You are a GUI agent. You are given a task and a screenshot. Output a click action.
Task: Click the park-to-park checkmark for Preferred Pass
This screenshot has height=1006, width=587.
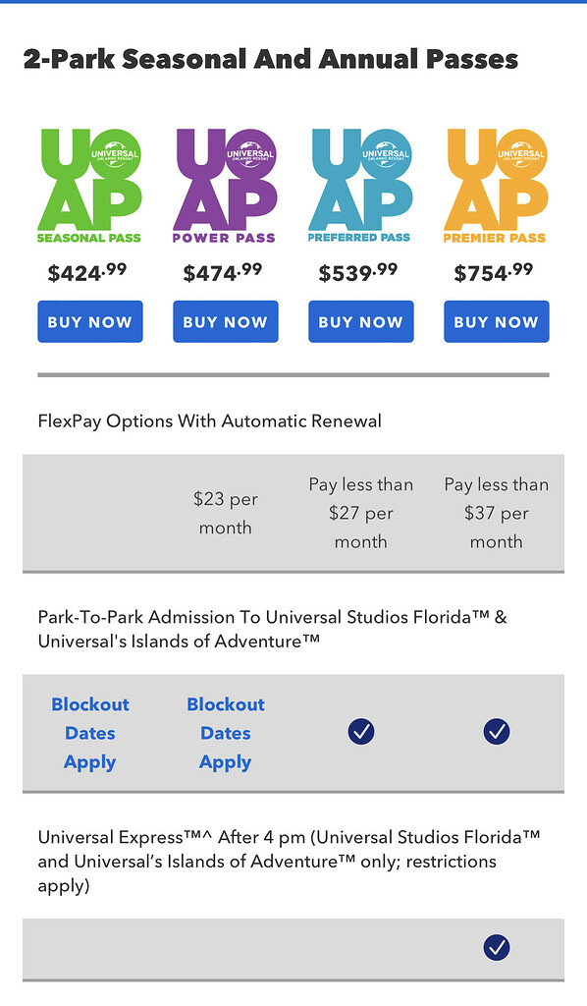[360, 731]
